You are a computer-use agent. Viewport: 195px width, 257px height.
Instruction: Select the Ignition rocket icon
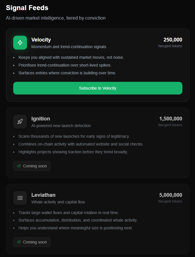(20, 122)
